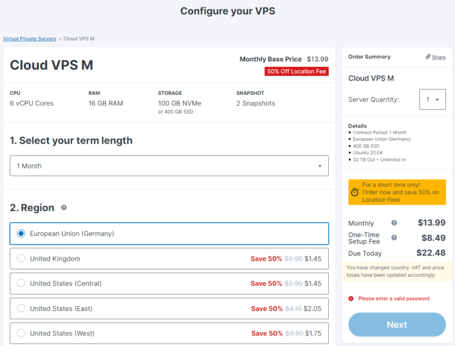Reselect European Union (Germany) radio button
This screenshot has height=346, width=455.
coord(21,234)
